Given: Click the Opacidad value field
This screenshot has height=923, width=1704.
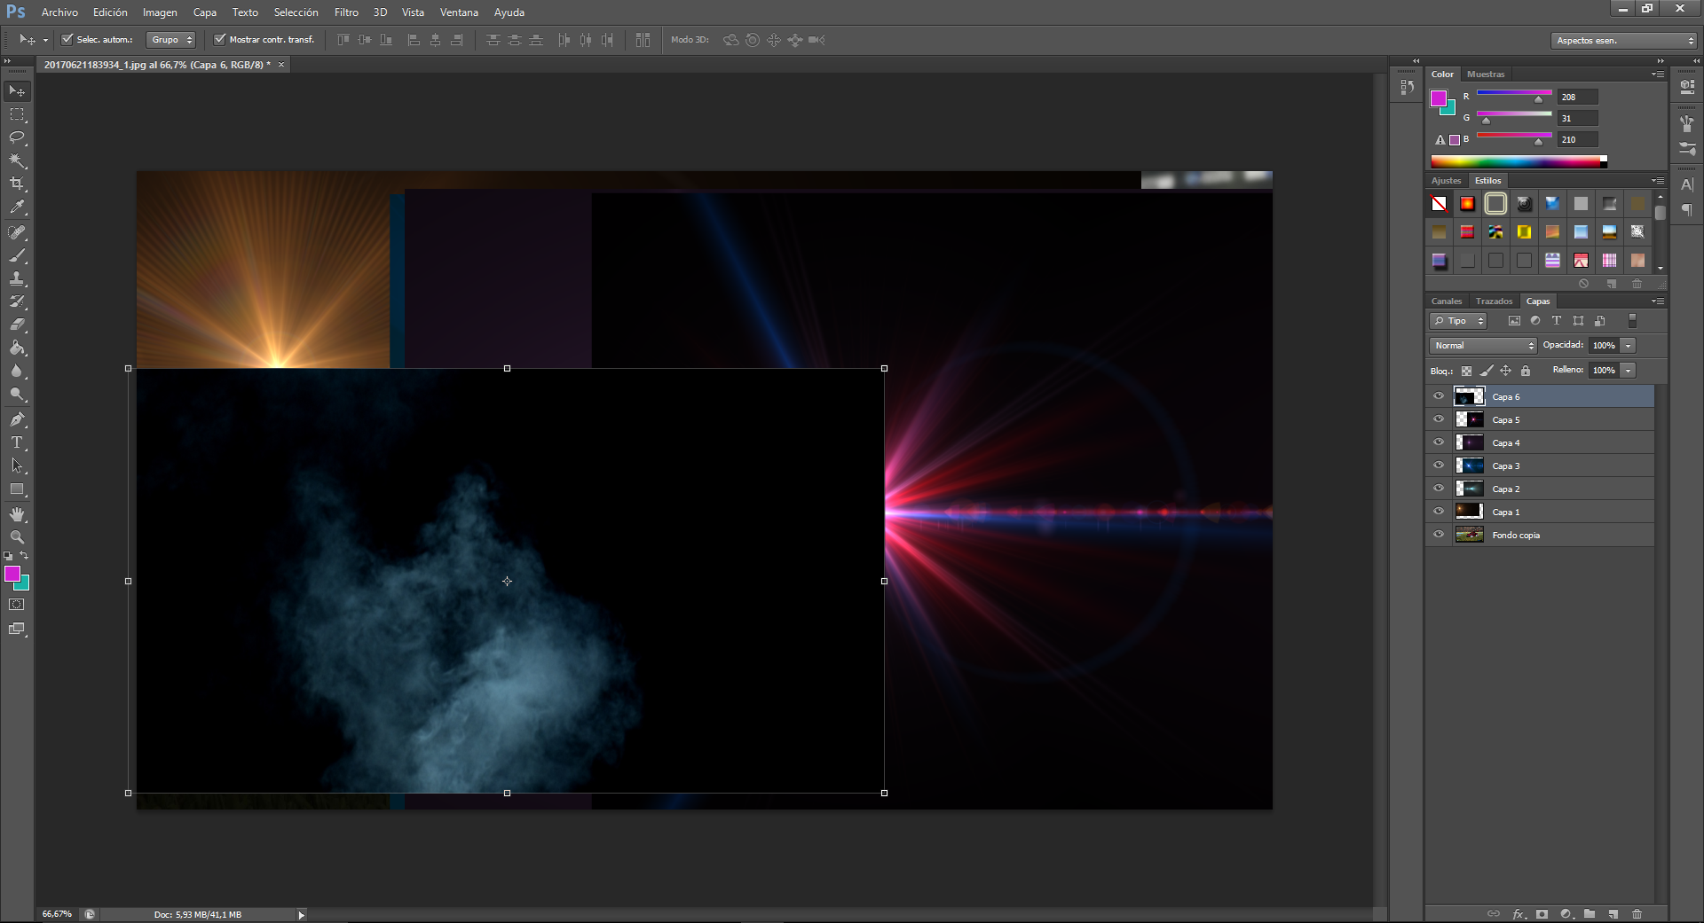Looking at the screenshot, I should (1603, 345).
